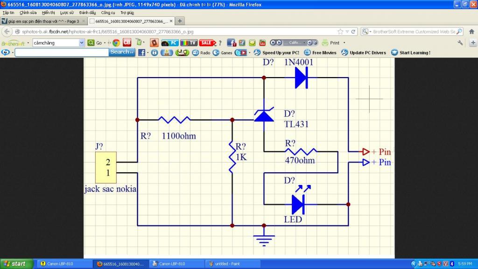Click the Update PC Drivers link
Image resolution: width=478 pixels, height=269 pixels.
pyautogui.click(x=364, y=52)
